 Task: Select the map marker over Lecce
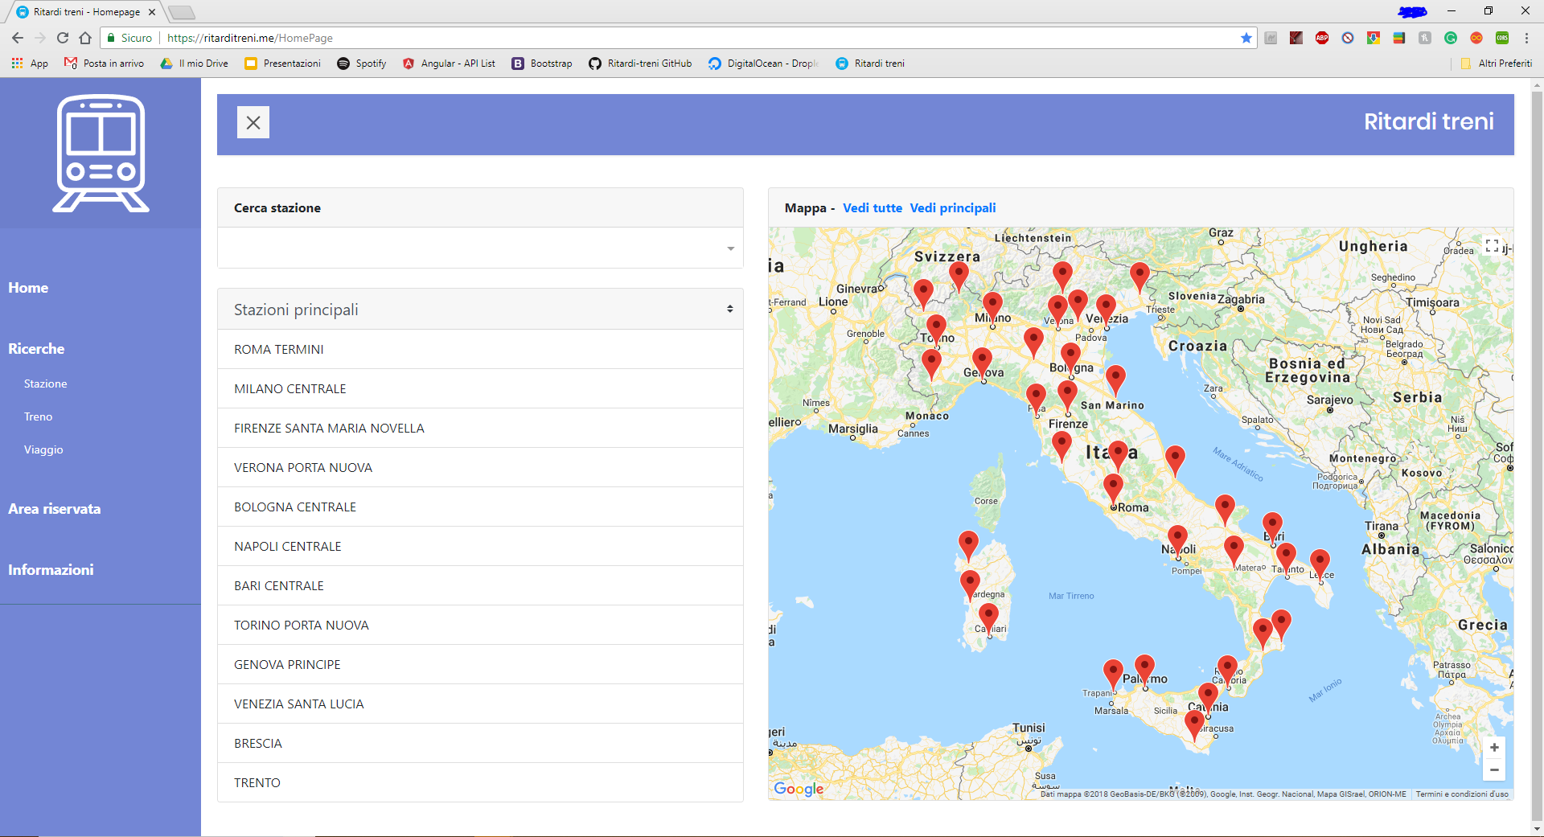[x=1320, y=564]
